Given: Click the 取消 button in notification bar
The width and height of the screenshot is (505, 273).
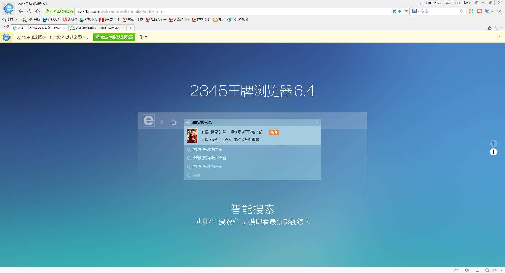Looking at the screenshot, I should pyautogui.click(x=143, y=37).
